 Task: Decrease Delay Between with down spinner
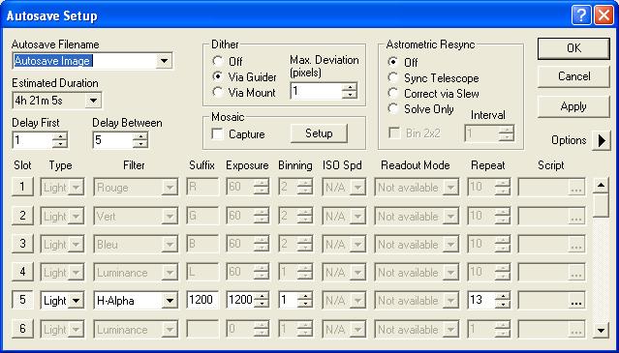click(140, 144)
